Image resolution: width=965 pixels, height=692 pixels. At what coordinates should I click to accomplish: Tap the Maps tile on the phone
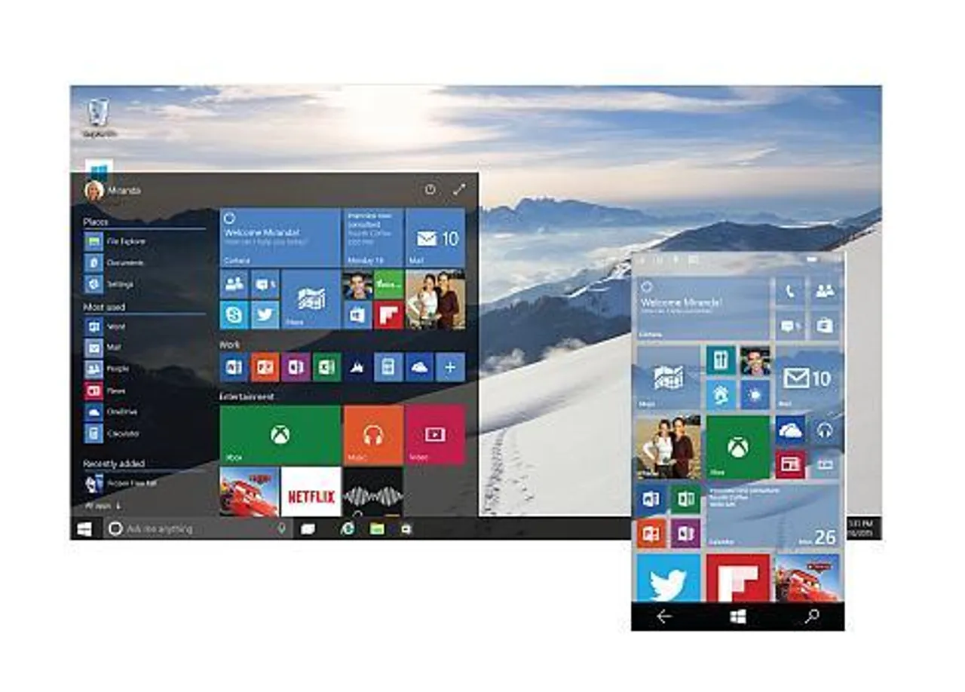[x=669, y=378]
